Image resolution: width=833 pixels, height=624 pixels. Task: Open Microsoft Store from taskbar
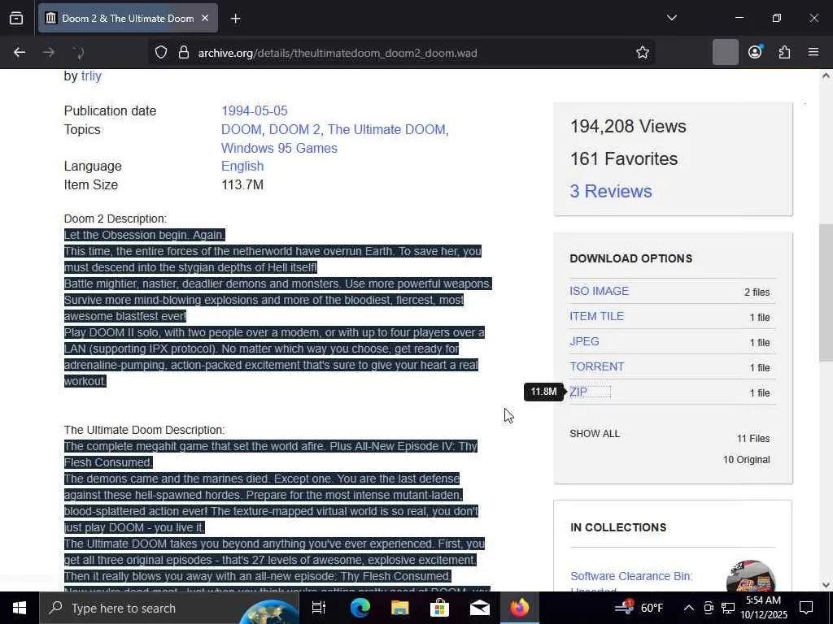click(x=440, y=608)
